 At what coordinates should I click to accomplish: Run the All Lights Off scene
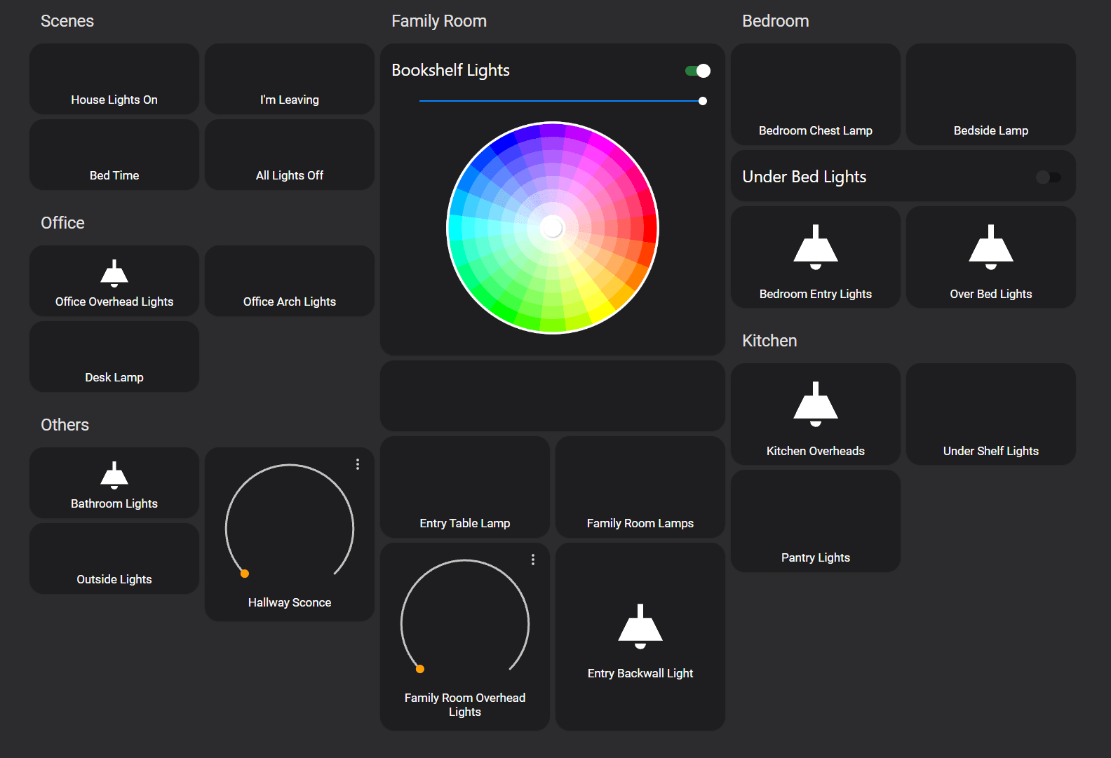pos(290,155)
